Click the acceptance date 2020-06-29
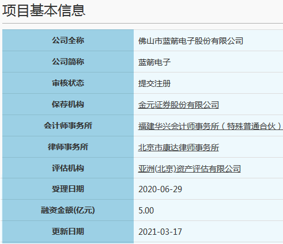The height and width of the screenshot is (244, 283). 160,189
